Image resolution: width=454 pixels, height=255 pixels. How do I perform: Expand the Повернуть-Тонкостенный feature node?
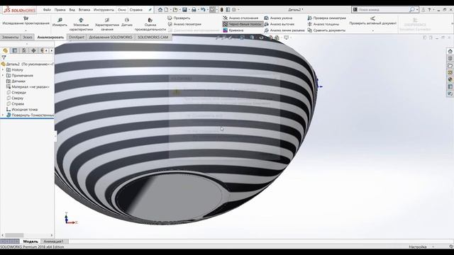[3, 115]
